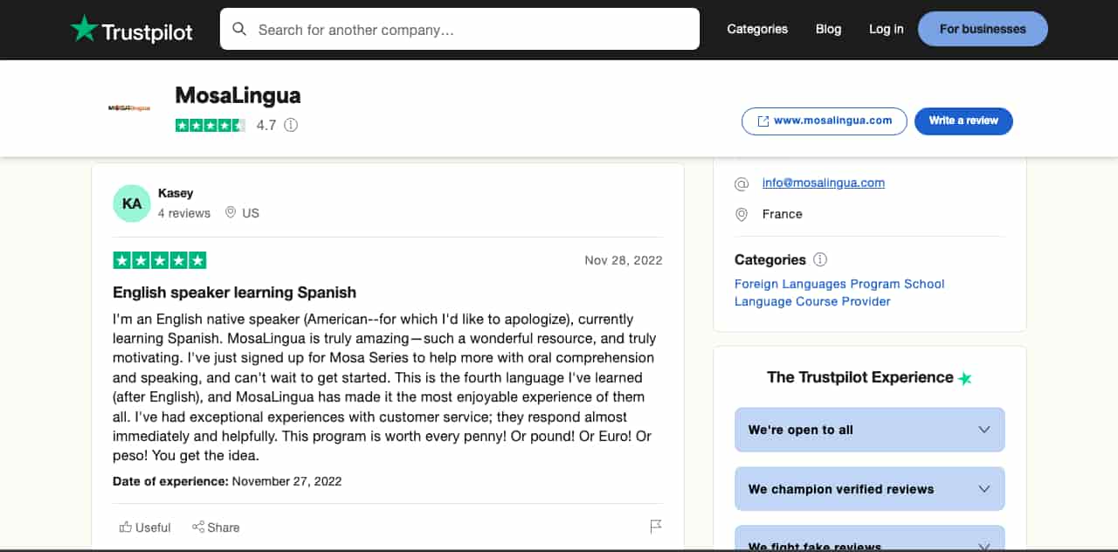Open the Categories menu item
Screen dimensions: 1118x552
(x=757, y=29)
